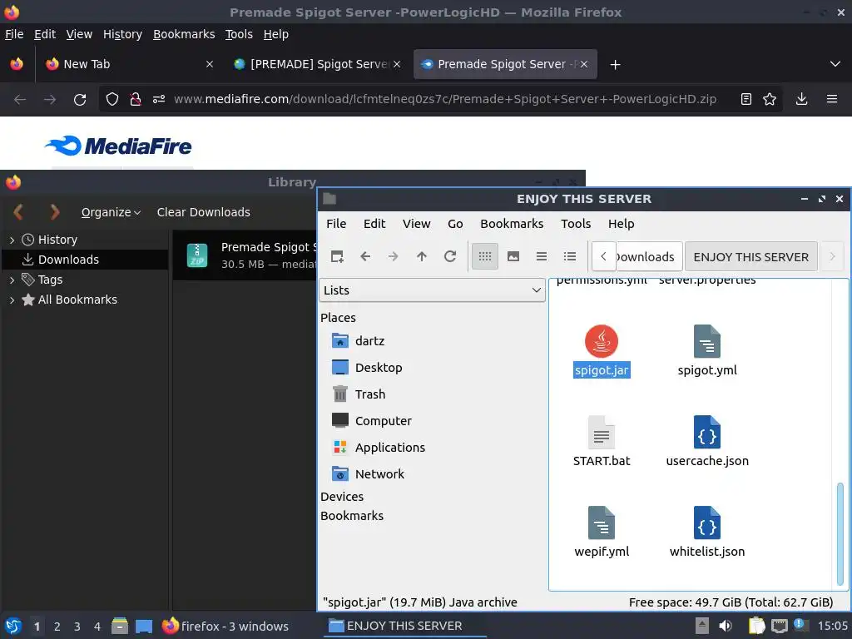The width and height of the screenshot is (852, 639).
Task: Open the Firefox hamburger menu
Action: coord(832,99)
